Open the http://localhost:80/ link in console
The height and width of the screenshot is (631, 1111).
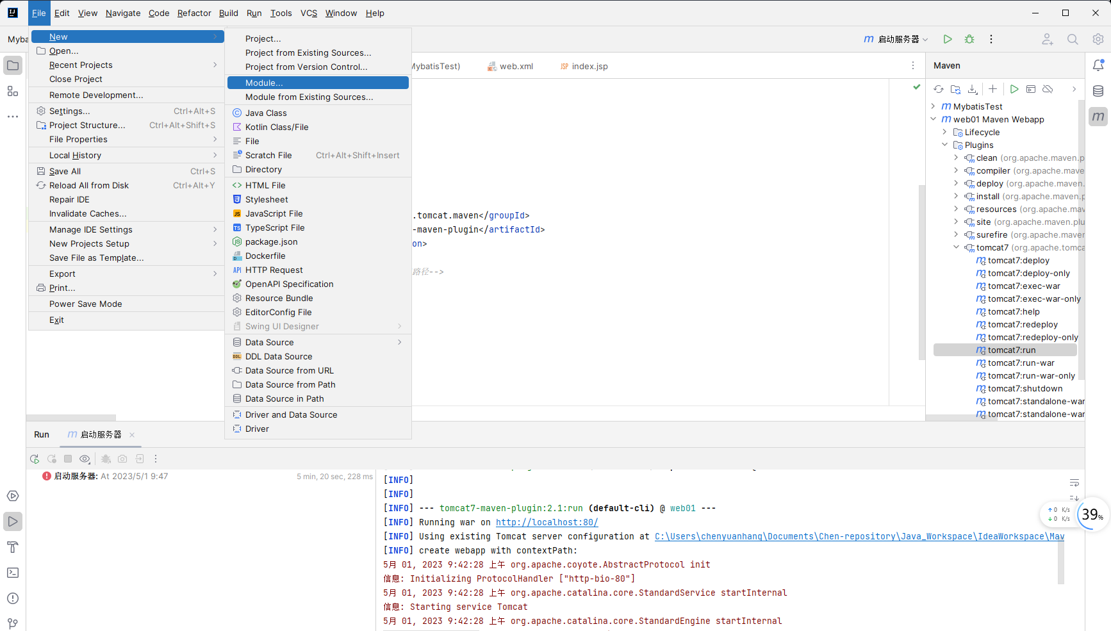tap(547, 522)
